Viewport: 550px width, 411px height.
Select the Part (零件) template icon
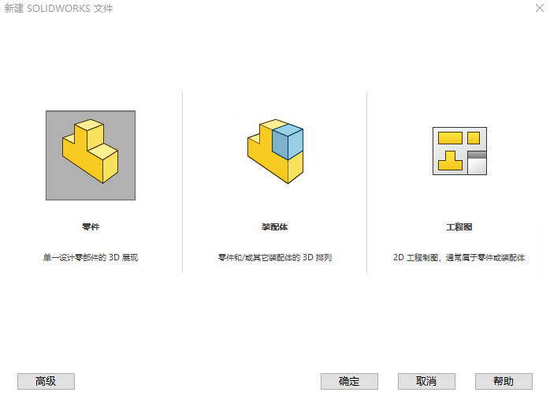coord(91,155)
